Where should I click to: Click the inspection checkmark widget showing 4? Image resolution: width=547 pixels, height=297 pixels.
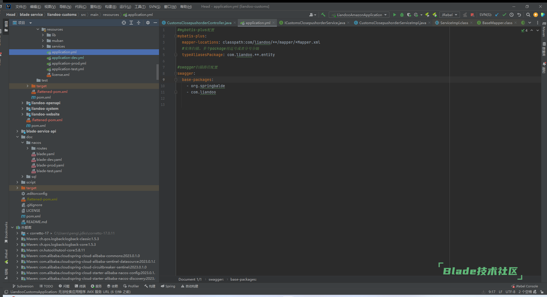(524, 30)
